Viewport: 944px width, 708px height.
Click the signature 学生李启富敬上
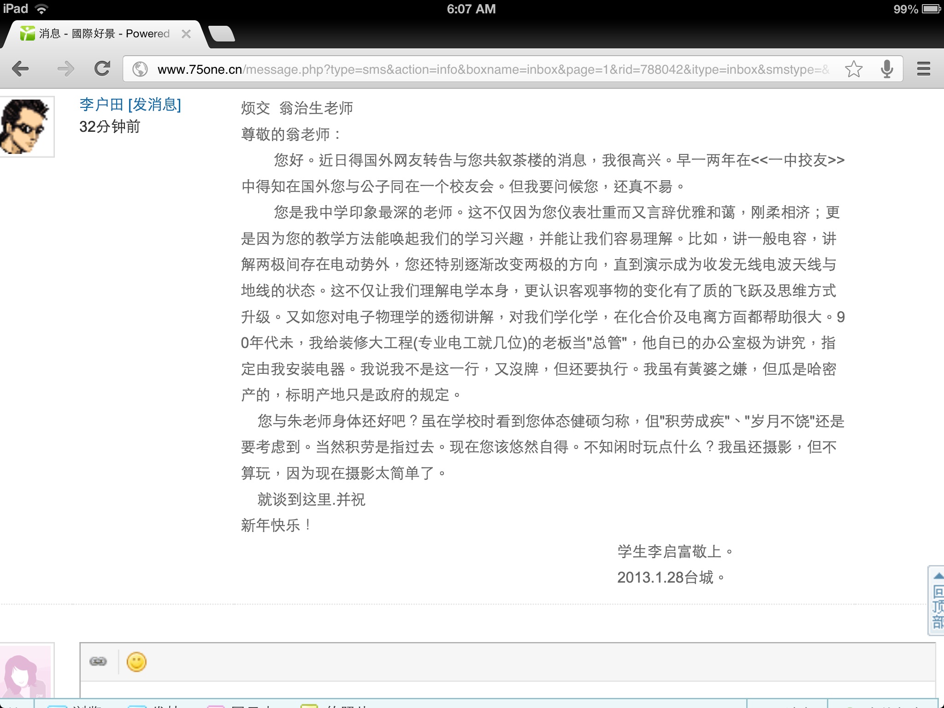click(675, 551)
